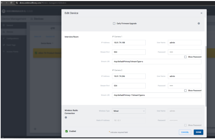
Task: Click Wireless Radio User Name field
Action: coord(184,111)
